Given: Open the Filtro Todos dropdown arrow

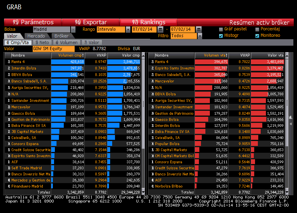Looking at the screenshot, I should (200, 36).
